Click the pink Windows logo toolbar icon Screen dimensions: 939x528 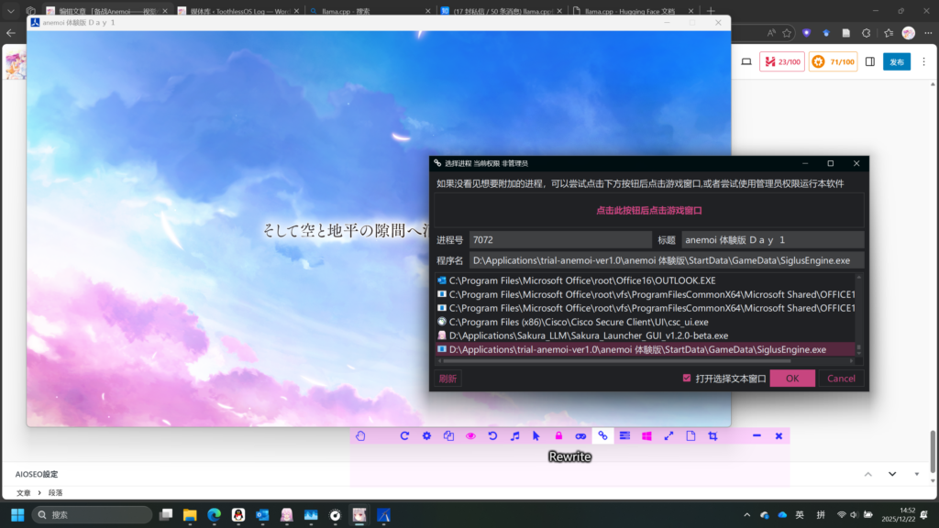[646, 436]
